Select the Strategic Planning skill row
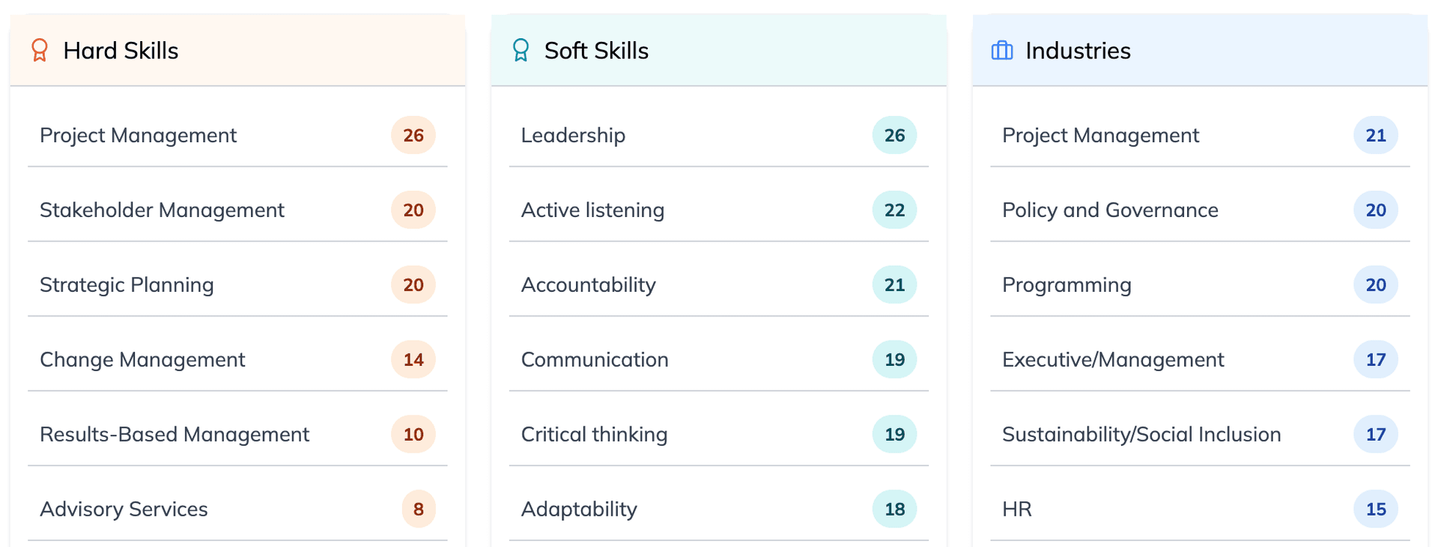The image size is (1438, 547). click(x=127, y=285)
